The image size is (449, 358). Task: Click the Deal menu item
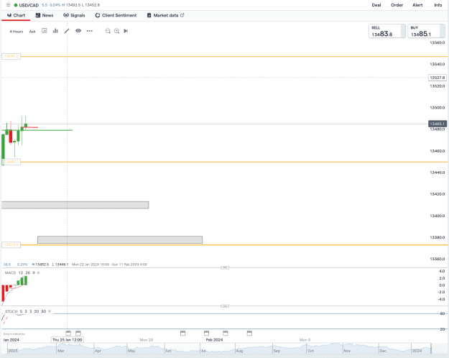coord(376,5)
